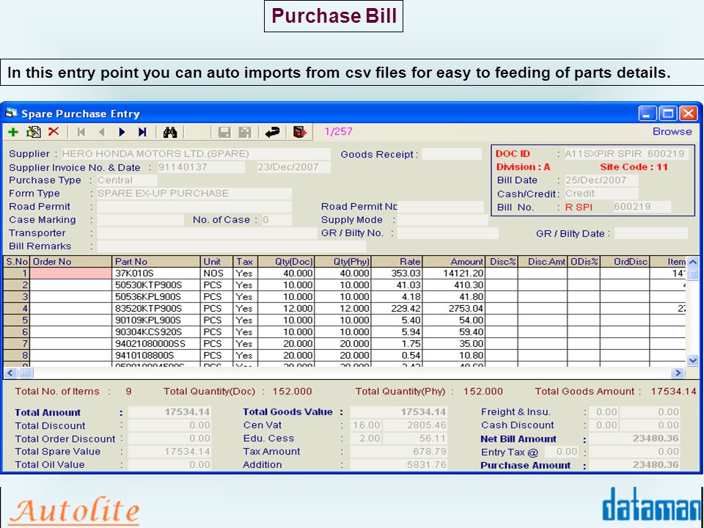Click the Addition value 5831.76

399,465
